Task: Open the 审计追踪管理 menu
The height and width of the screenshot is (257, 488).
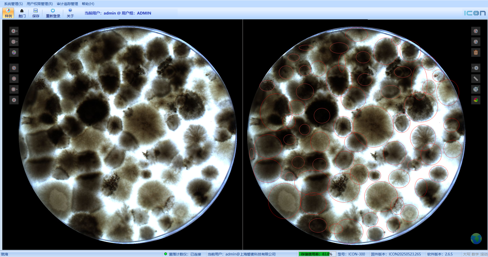Action: click(67, 4)
